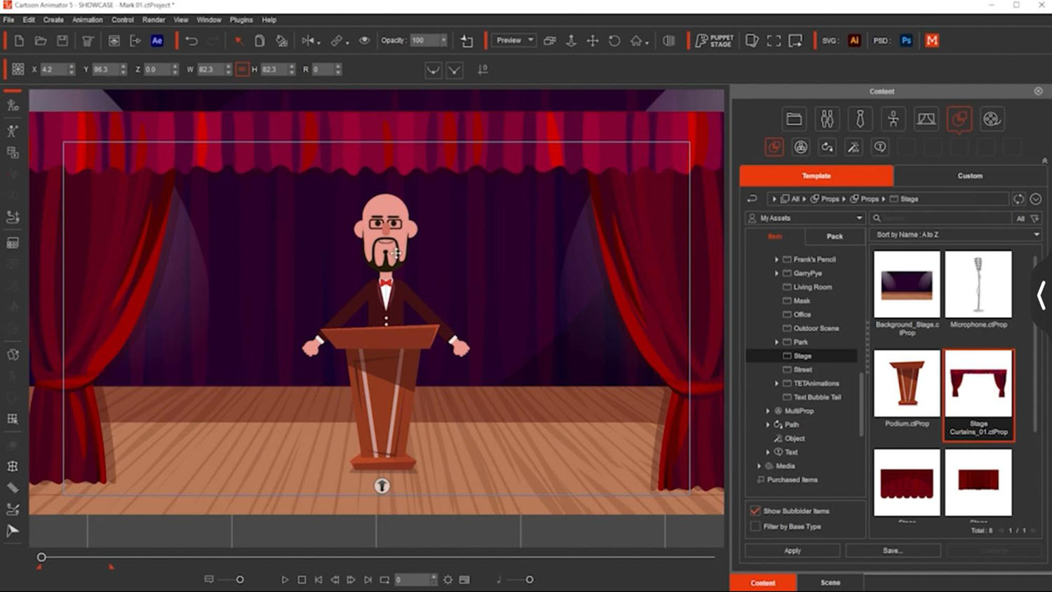Screen dimensions: 1052x592
Task: Switch to the Custom tab
Action: [969, 176]
